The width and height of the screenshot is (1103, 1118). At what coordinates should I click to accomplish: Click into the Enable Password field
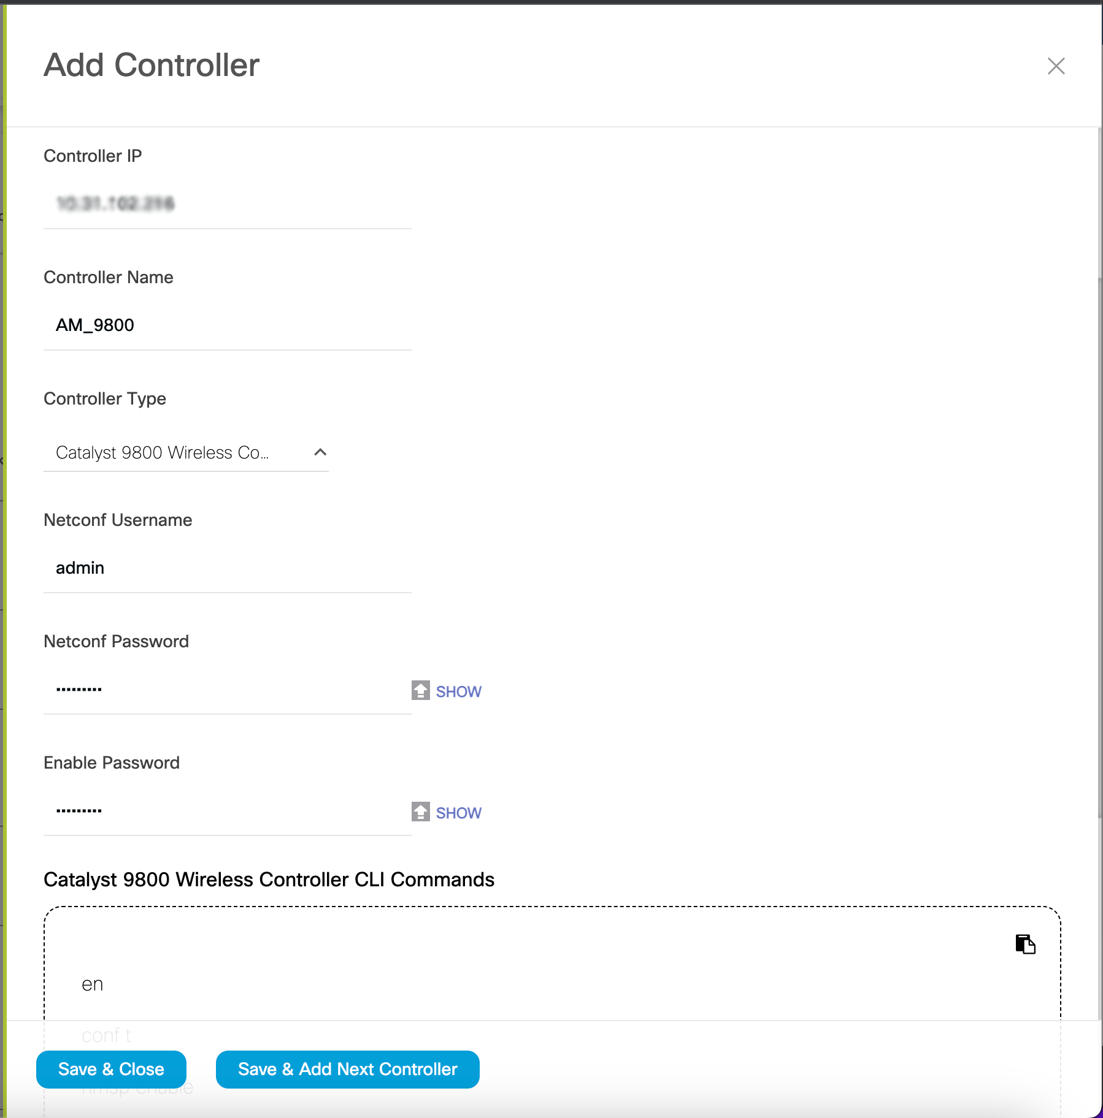(x=227, y=810)
